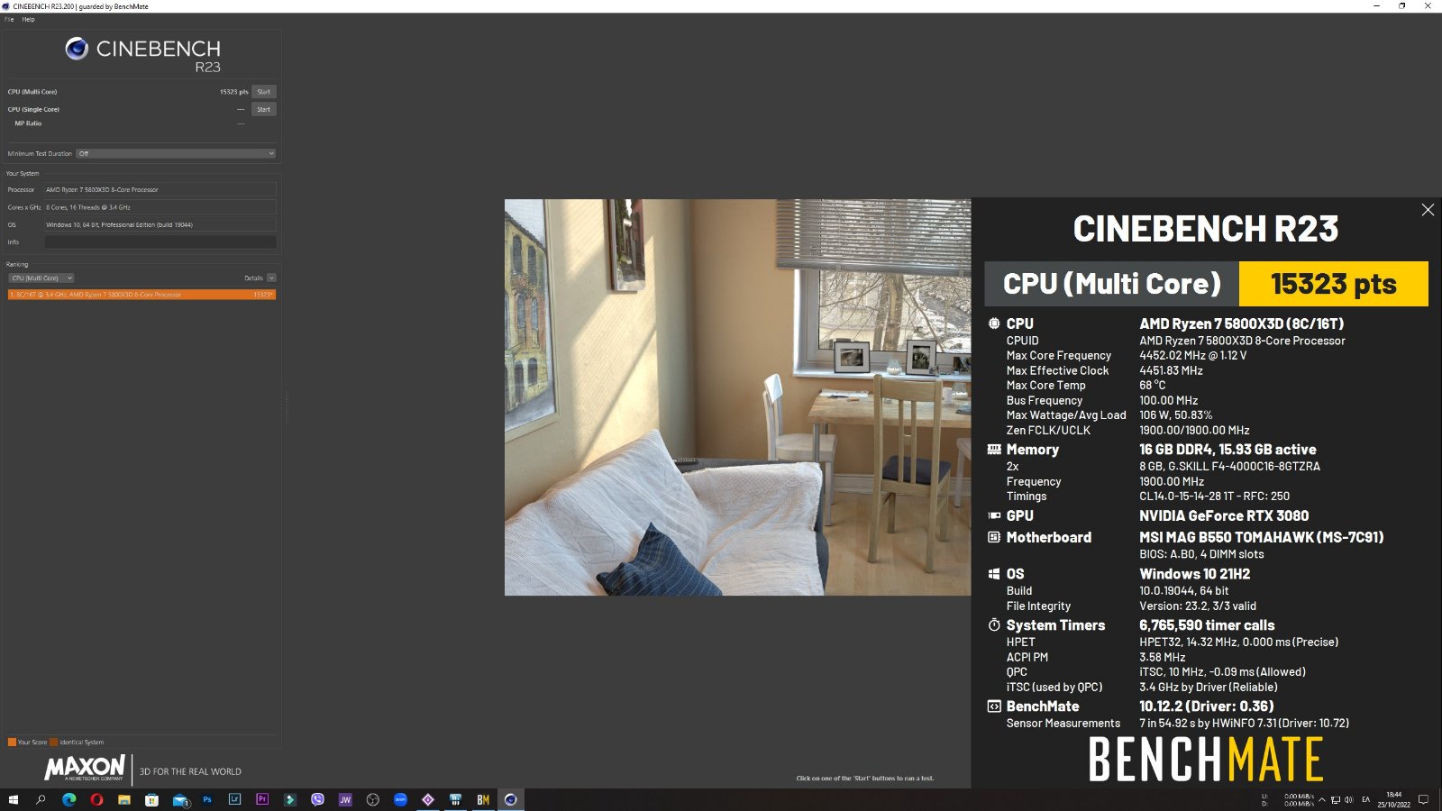
Task: Start the CPU Single Core test
Action: (x=263, y=109)
